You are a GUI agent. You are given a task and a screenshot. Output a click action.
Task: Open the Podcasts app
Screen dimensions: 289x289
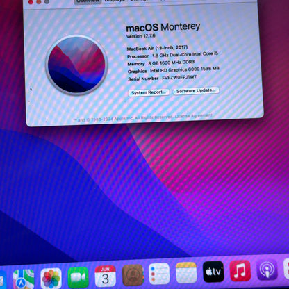(267, 270)
